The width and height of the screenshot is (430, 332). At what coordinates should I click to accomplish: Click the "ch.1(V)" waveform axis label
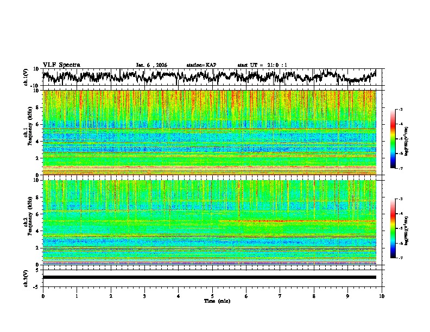(26, 77)
